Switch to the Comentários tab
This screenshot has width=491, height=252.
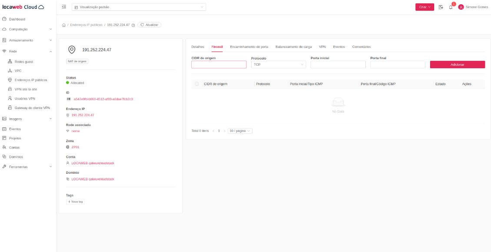click(362, 46)
